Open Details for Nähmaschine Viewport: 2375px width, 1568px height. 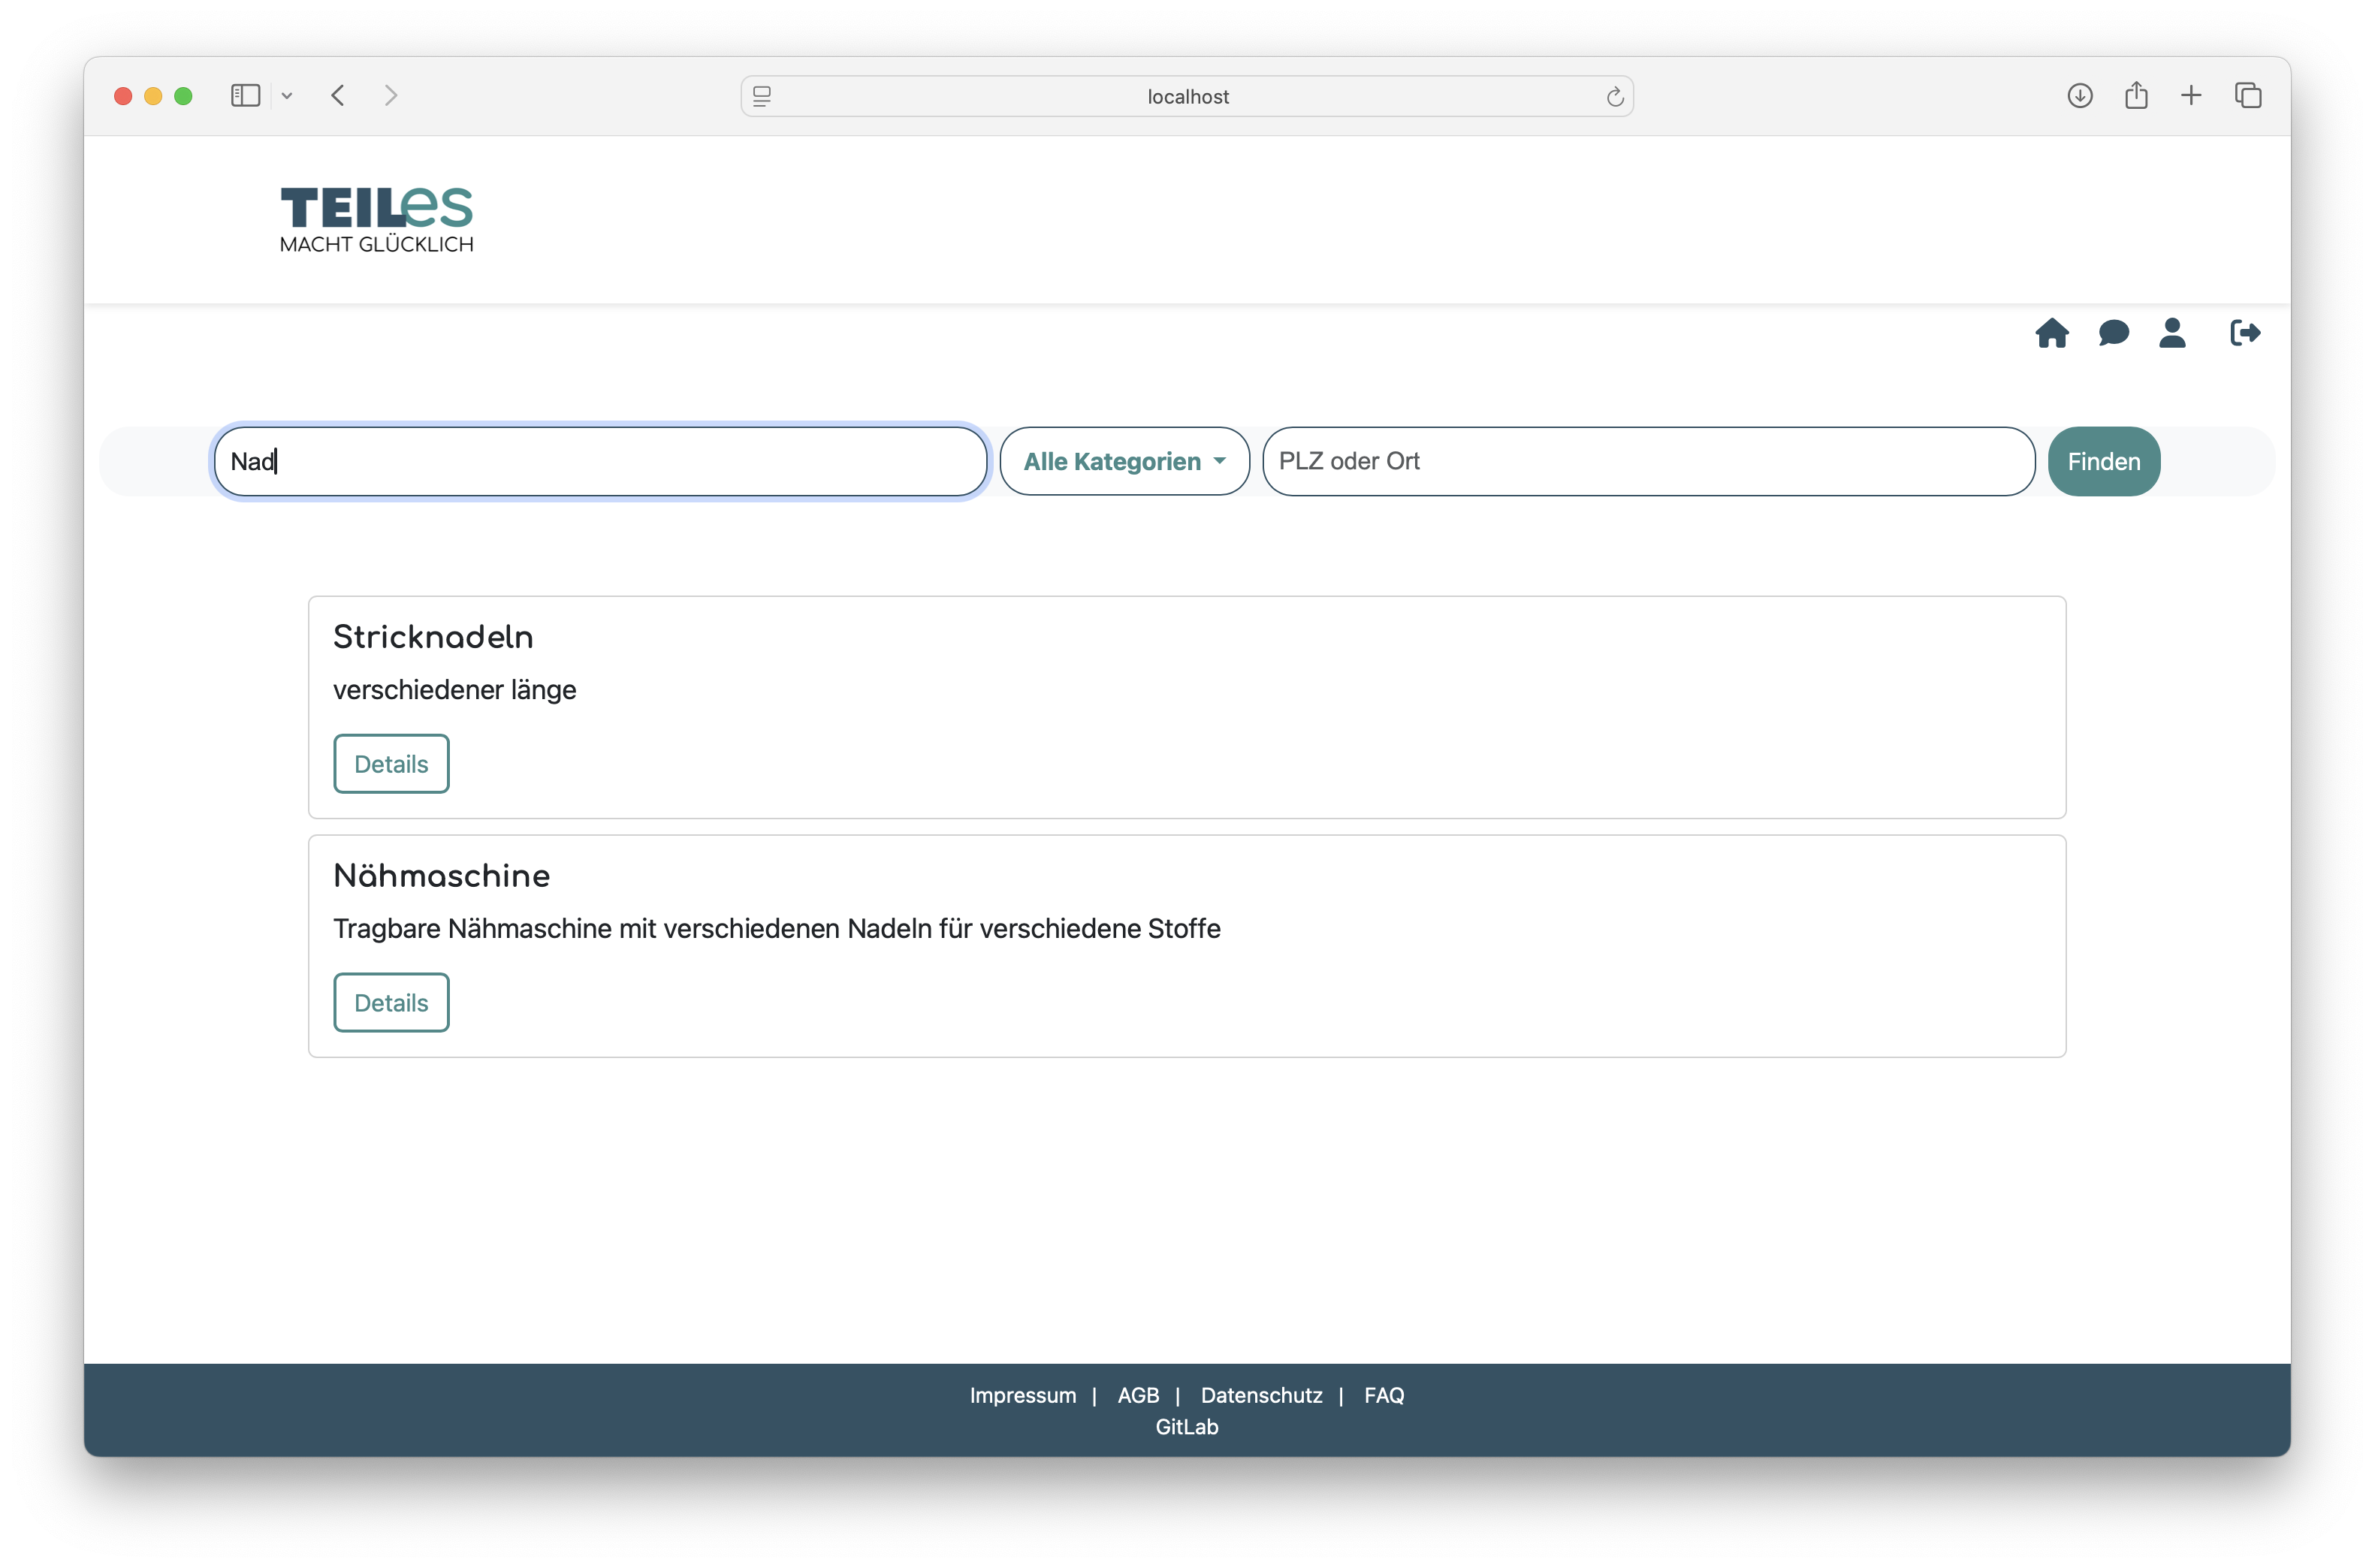[391, 1003]
